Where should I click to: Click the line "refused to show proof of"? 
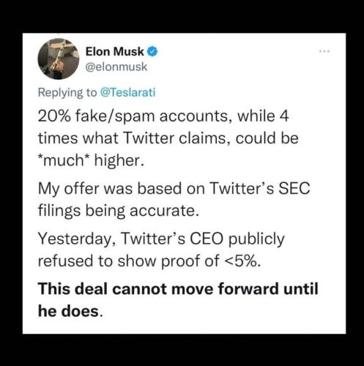click(129, 261)
